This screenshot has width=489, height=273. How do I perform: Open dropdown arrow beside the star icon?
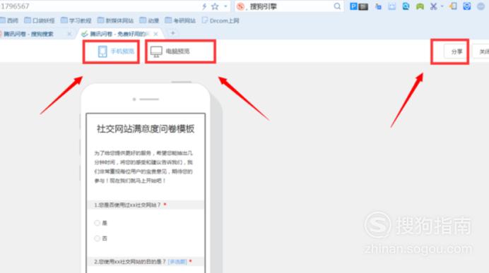click(225, 6)
